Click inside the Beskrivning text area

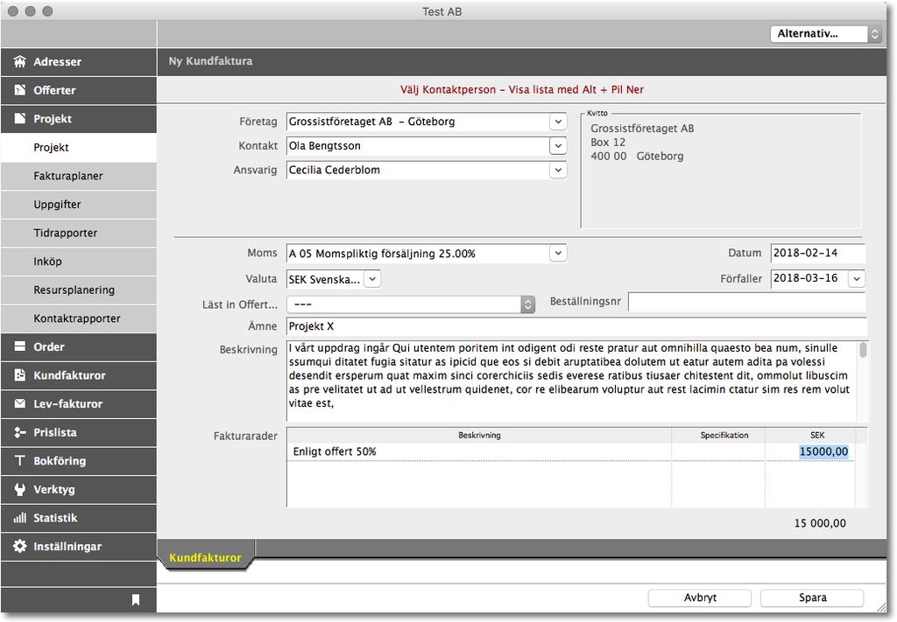click(572, 381)
